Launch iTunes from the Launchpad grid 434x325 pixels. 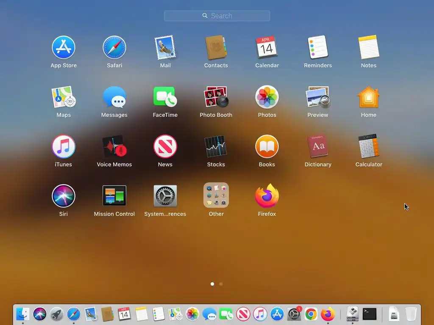tap(64, 146)
